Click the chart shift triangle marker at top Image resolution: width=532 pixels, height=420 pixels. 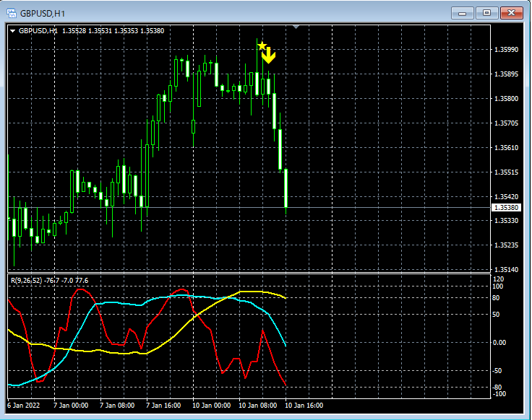click(x=296, y=27)
